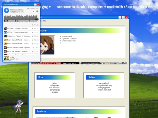
Task: Open the Privacy policy link
Action: [7, 61]
